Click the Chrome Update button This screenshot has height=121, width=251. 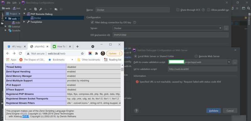[114, 54]
